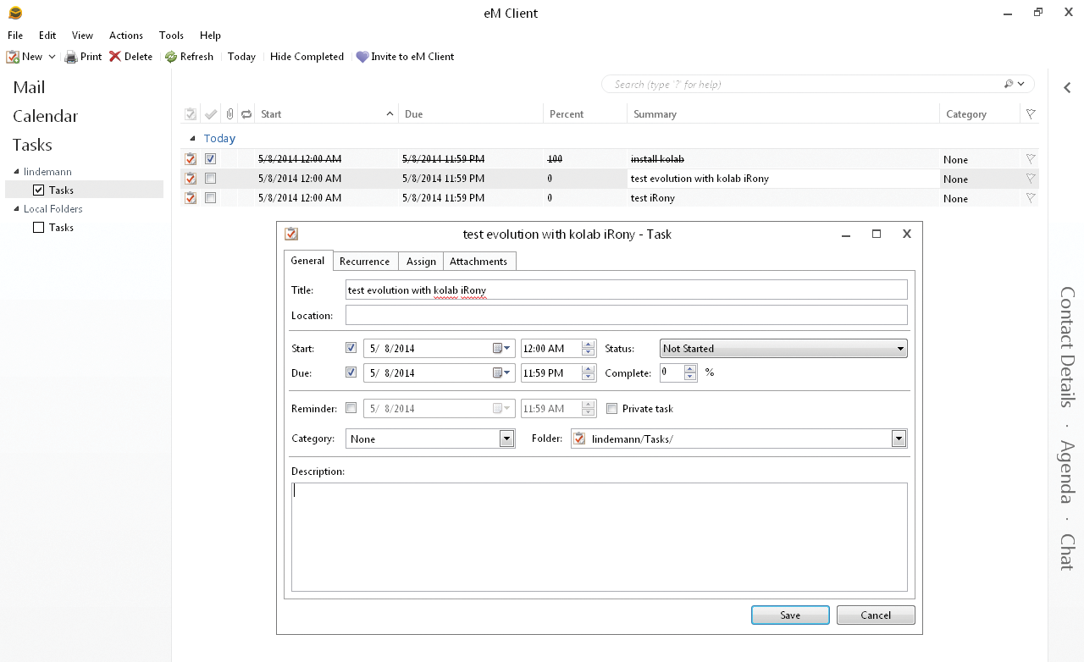Uncheck the lindemann Tasks folder checkbox
This screenshot has width=1084, height=662.
38,190
